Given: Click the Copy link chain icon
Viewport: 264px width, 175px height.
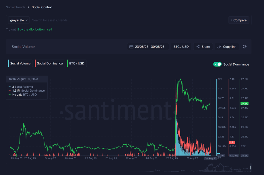Looking at the screenshot, I should click(219, 47).
